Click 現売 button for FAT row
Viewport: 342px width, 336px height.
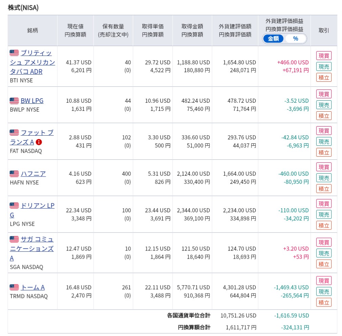tap(324, 142)
